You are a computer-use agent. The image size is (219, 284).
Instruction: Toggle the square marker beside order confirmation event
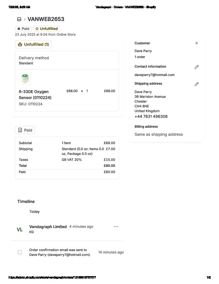(20, 252)
